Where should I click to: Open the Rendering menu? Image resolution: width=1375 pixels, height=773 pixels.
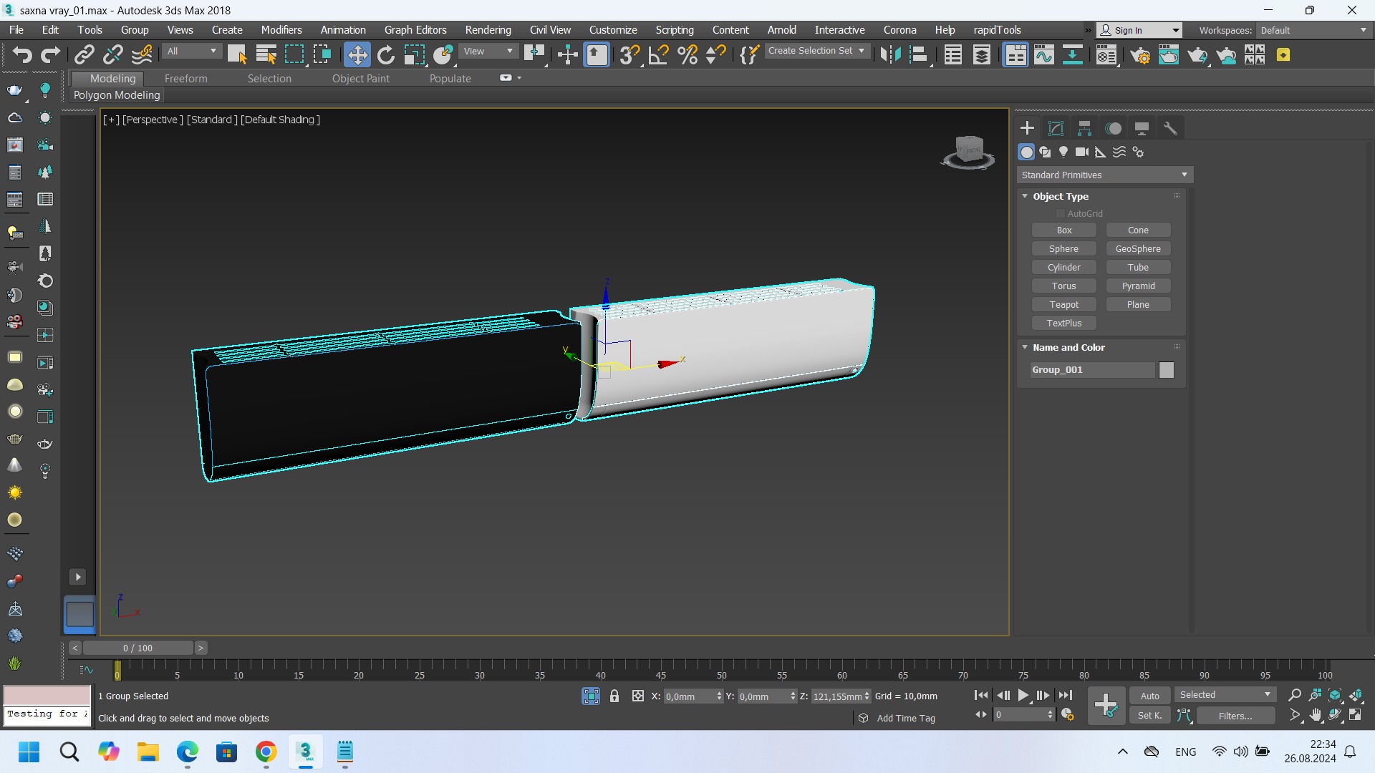pyautogui.click(x=488, y=30)
